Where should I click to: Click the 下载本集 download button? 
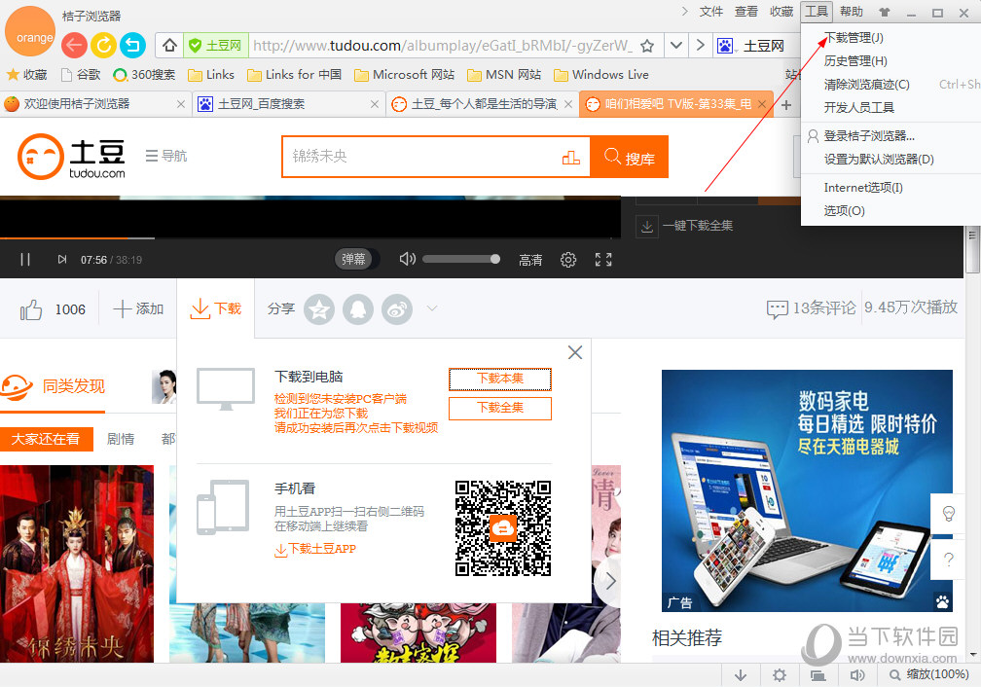pyautogui.click(x=499, y=379)
